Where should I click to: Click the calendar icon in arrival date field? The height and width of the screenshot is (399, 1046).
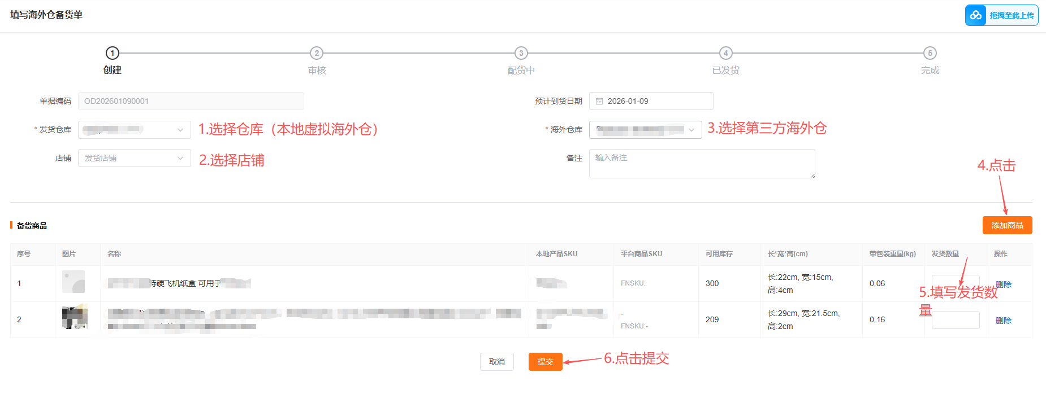coord(599,102)
